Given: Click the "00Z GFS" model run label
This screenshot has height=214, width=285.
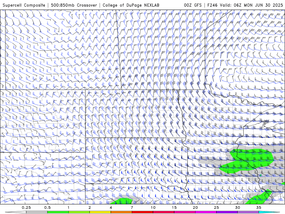Looking at the screenshot, I should (193, 5).
